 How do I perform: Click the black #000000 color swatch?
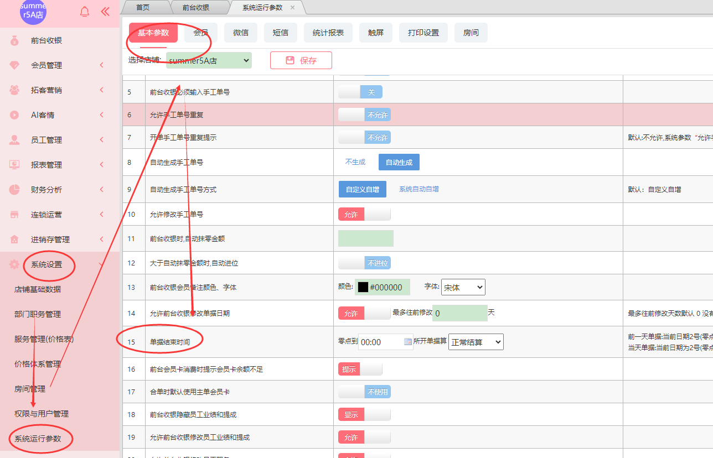[x=363, y=287]
